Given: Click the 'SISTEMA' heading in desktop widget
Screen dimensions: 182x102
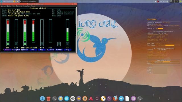Looking at the screenshot, I should click(x=152, y=20).
